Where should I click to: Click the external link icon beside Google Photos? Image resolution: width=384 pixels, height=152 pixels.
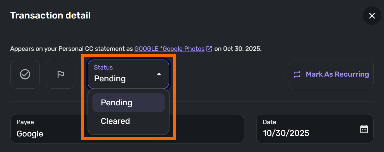click(209, 49)
